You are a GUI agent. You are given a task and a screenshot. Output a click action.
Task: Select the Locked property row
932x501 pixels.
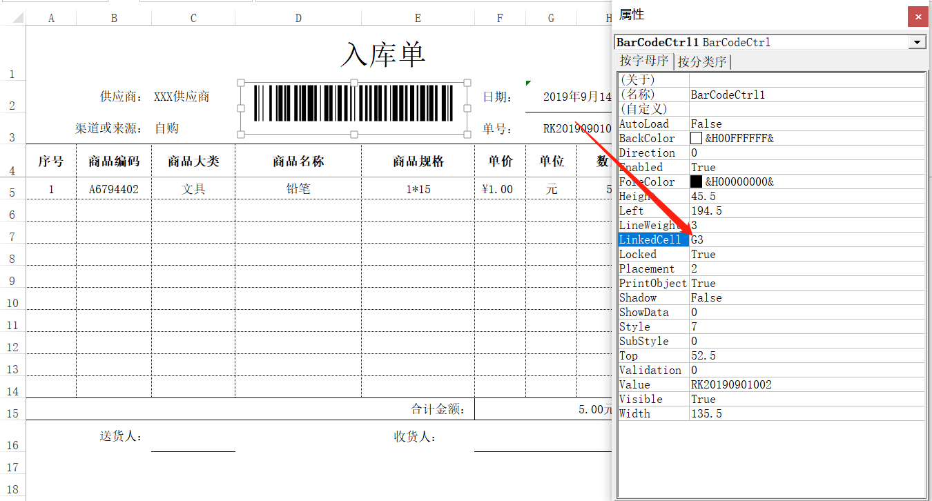tap(771, 254)
